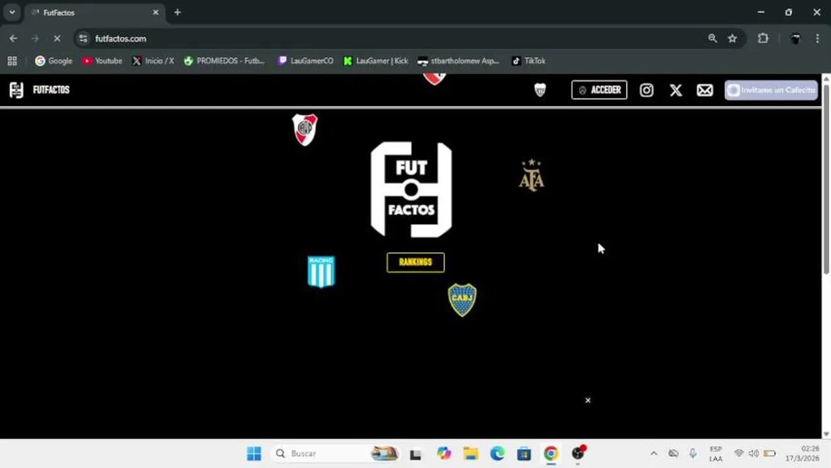The image size is (831, 468).
Task: Click the mail envelope icon in the header
Action: (x=705, y=90)
